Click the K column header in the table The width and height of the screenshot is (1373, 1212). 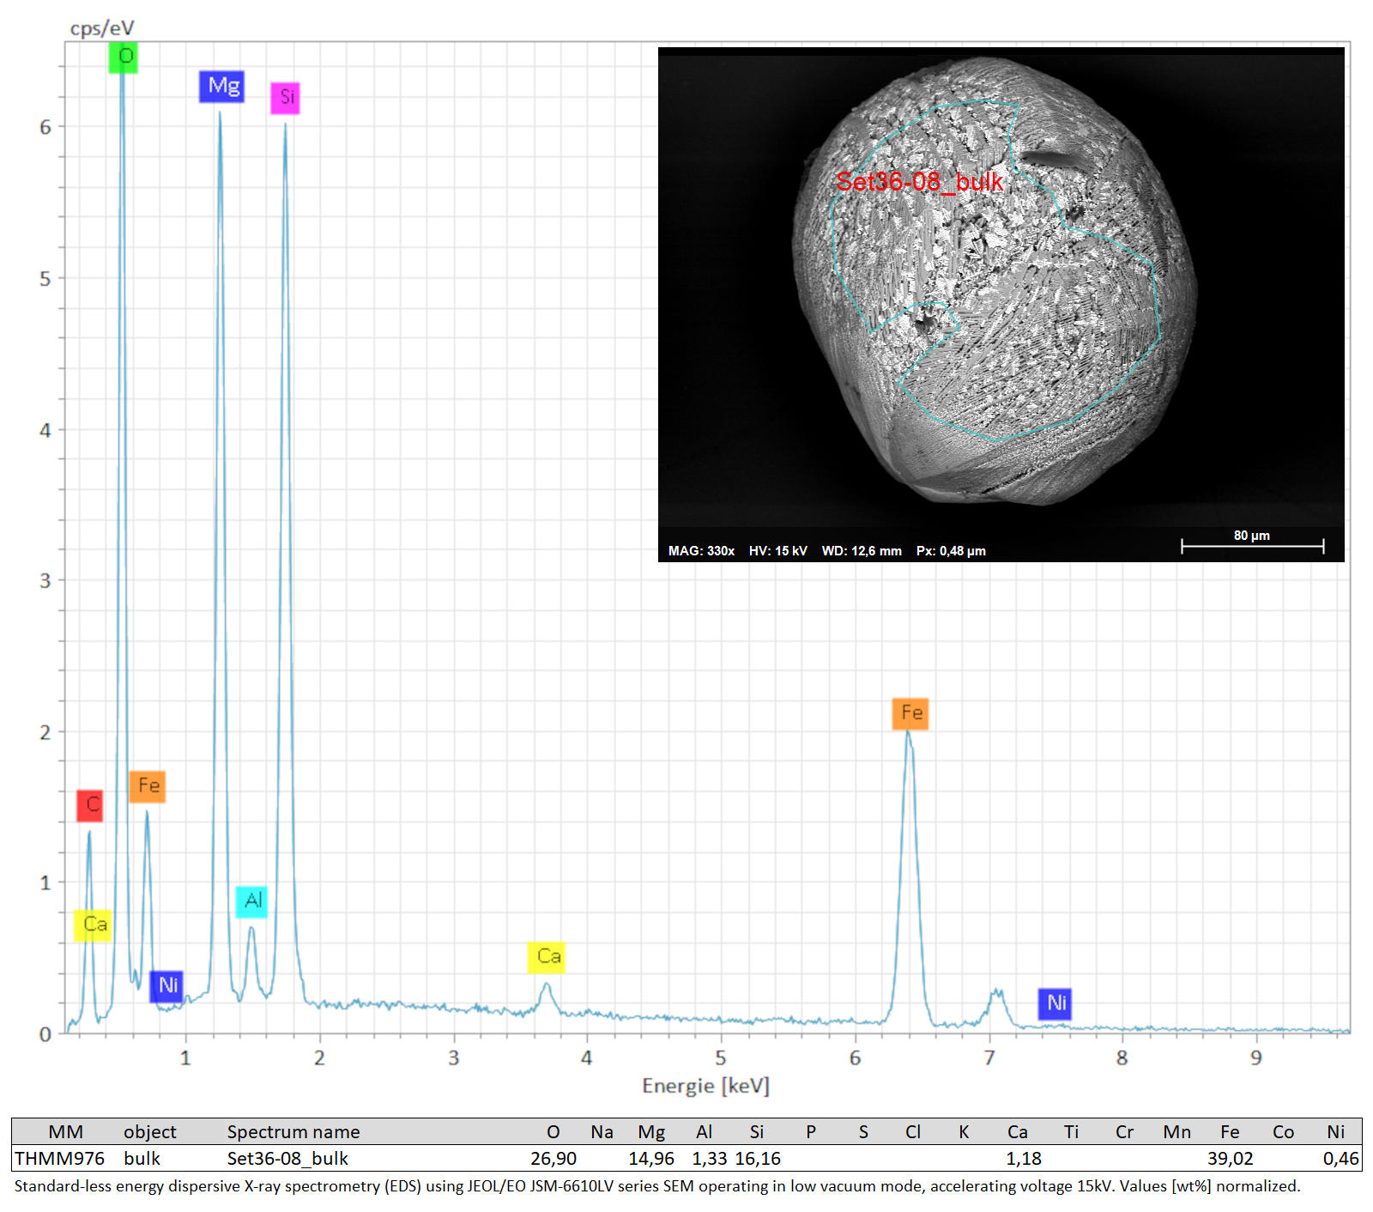tap(964, 1132)
